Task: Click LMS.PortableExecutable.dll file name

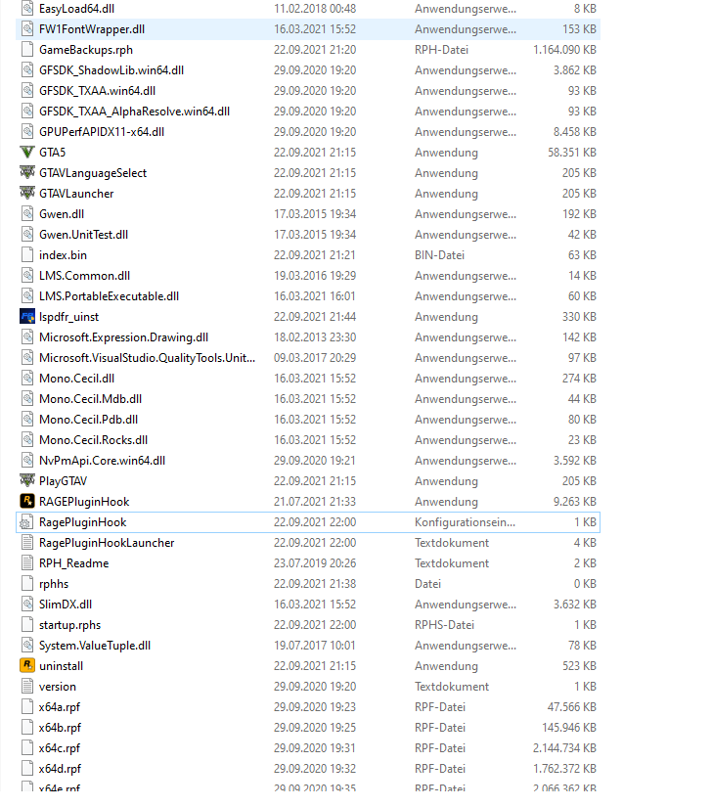Action: point(110,296)
